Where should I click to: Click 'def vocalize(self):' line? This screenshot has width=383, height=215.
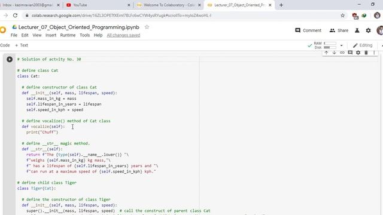(x=43, y=127)
